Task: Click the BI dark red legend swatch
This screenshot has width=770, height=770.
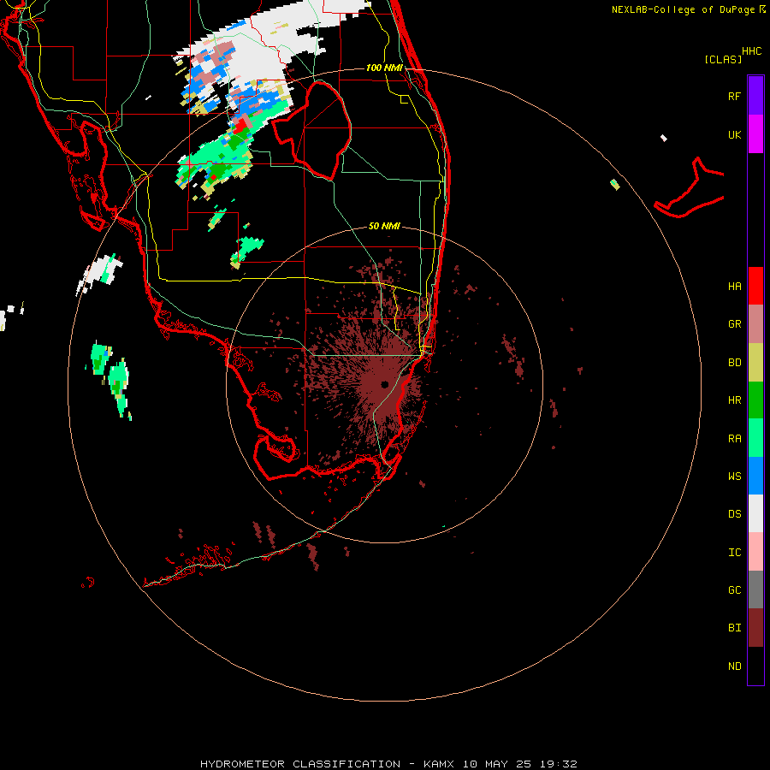Action: pyautogui.click(x=755, y=628)
